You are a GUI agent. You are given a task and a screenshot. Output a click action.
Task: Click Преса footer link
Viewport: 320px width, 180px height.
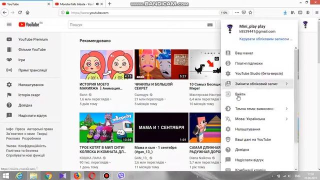[x=20, y=129]
